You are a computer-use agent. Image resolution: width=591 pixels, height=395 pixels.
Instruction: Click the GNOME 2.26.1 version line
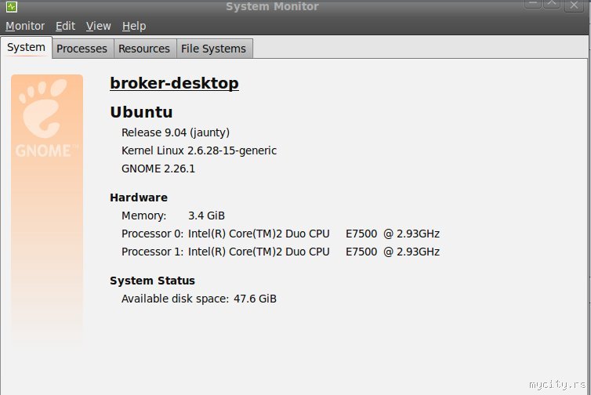click(x=158, y=169)
